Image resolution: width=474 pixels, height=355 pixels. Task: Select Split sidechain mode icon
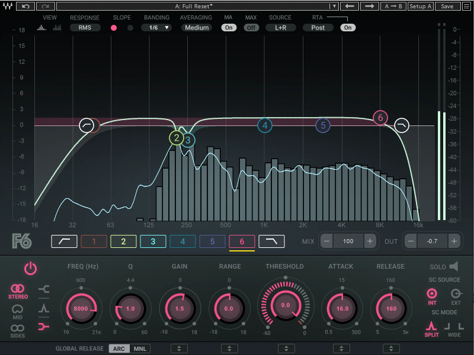431,327
